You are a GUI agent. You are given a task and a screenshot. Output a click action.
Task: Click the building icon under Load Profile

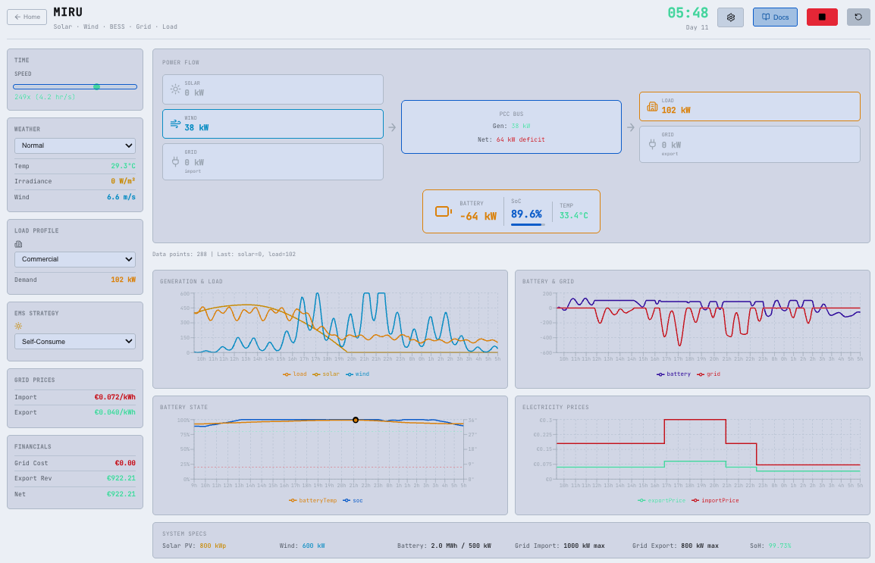pos(18,244)
